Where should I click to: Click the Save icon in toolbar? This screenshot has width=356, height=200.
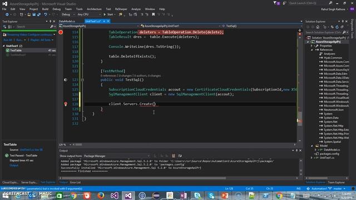coord(34,14)
